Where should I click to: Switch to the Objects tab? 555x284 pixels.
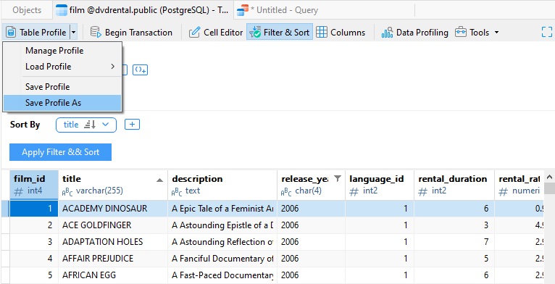pyautogui.click(x=27, y=10)
